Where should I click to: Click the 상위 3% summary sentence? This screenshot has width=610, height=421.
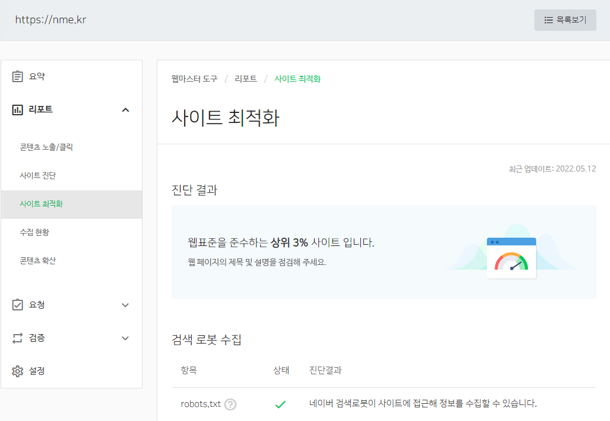click(281, 242)
